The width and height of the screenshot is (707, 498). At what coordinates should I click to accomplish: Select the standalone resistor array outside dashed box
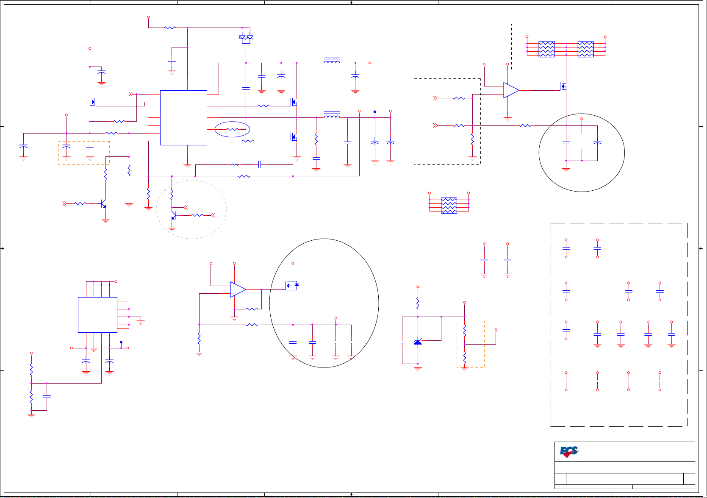point(449,205)
